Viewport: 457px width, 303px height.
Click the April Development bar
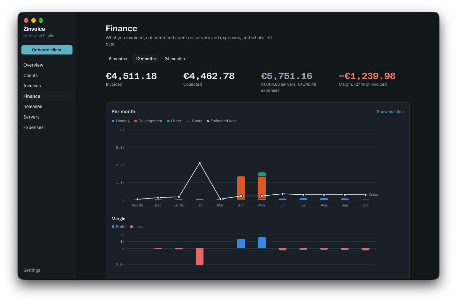click(x=241, y=188)
